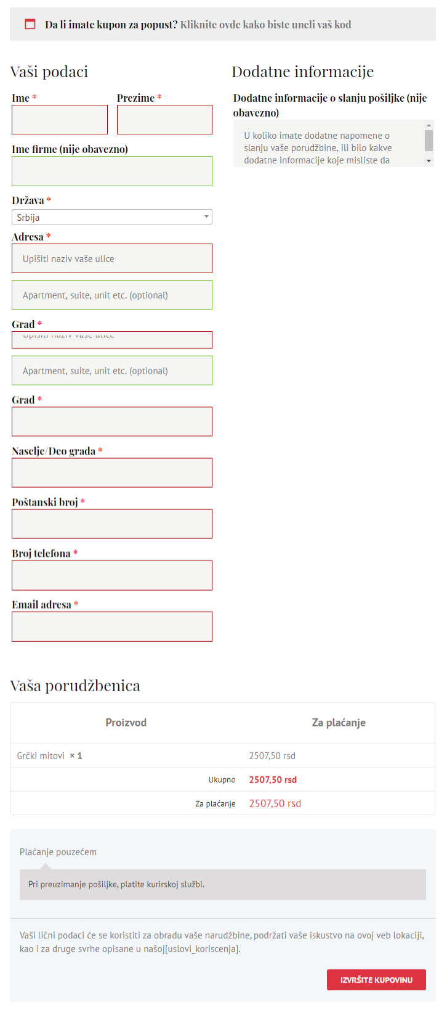Click the Poštanski broj postal code field
The height and width of the screenshot is (1010, 447).
click(x=112, y=524)
